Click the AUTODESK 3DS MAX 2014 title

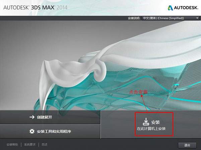pos(36,8)
